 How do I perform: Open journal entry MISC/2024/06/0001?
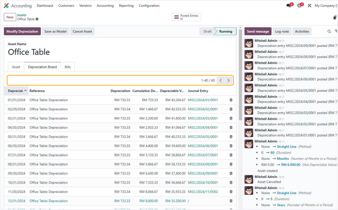pos(203,146)
